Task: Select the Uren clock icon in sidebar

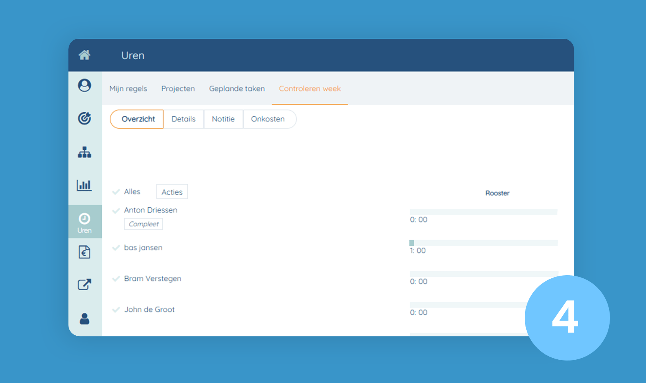Action: point(84,222)
